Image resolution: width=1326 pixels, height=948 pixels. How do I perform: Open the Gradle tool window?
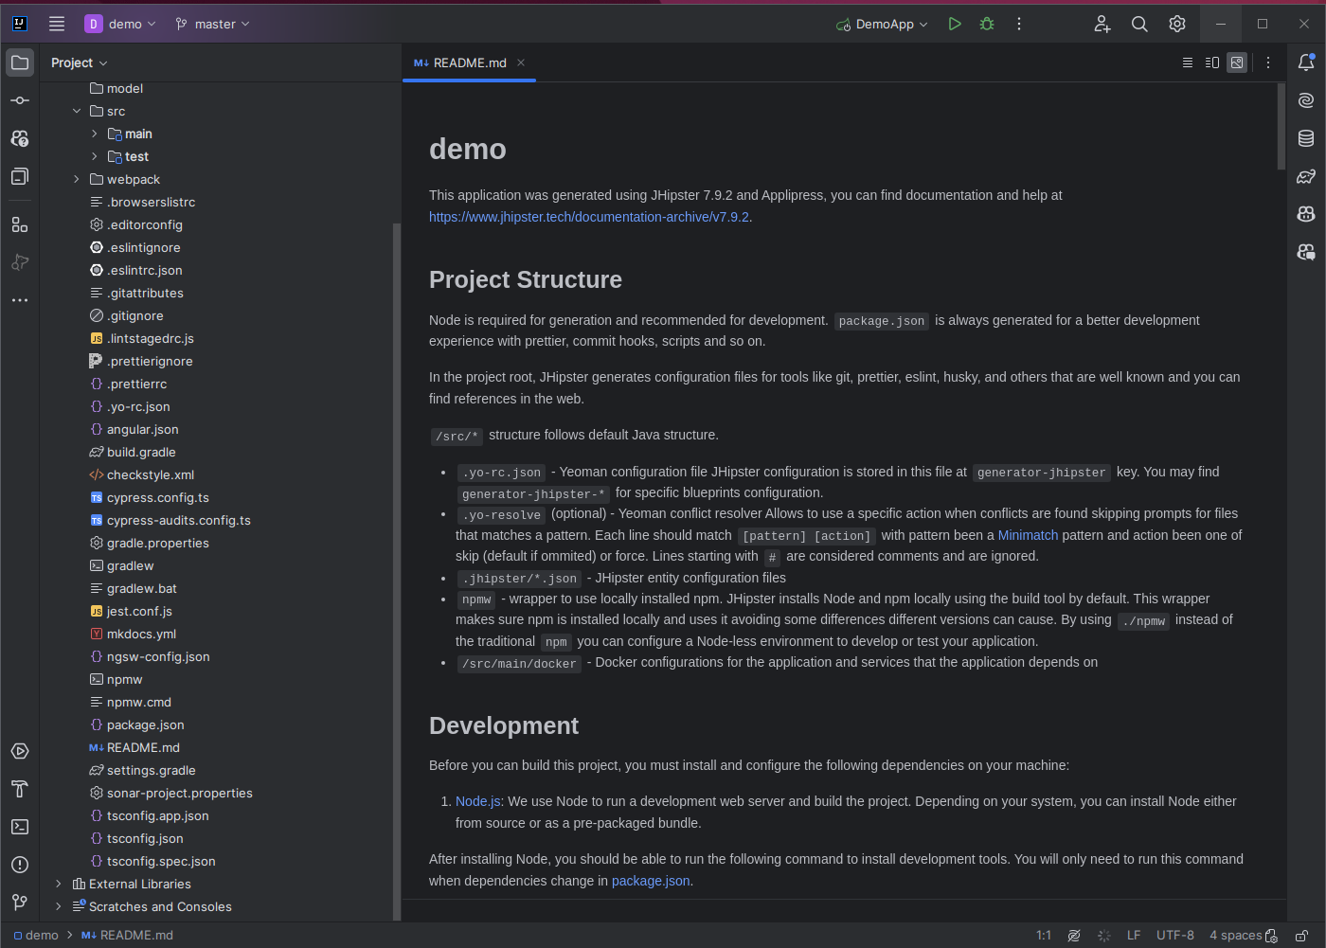(1306, 176)
